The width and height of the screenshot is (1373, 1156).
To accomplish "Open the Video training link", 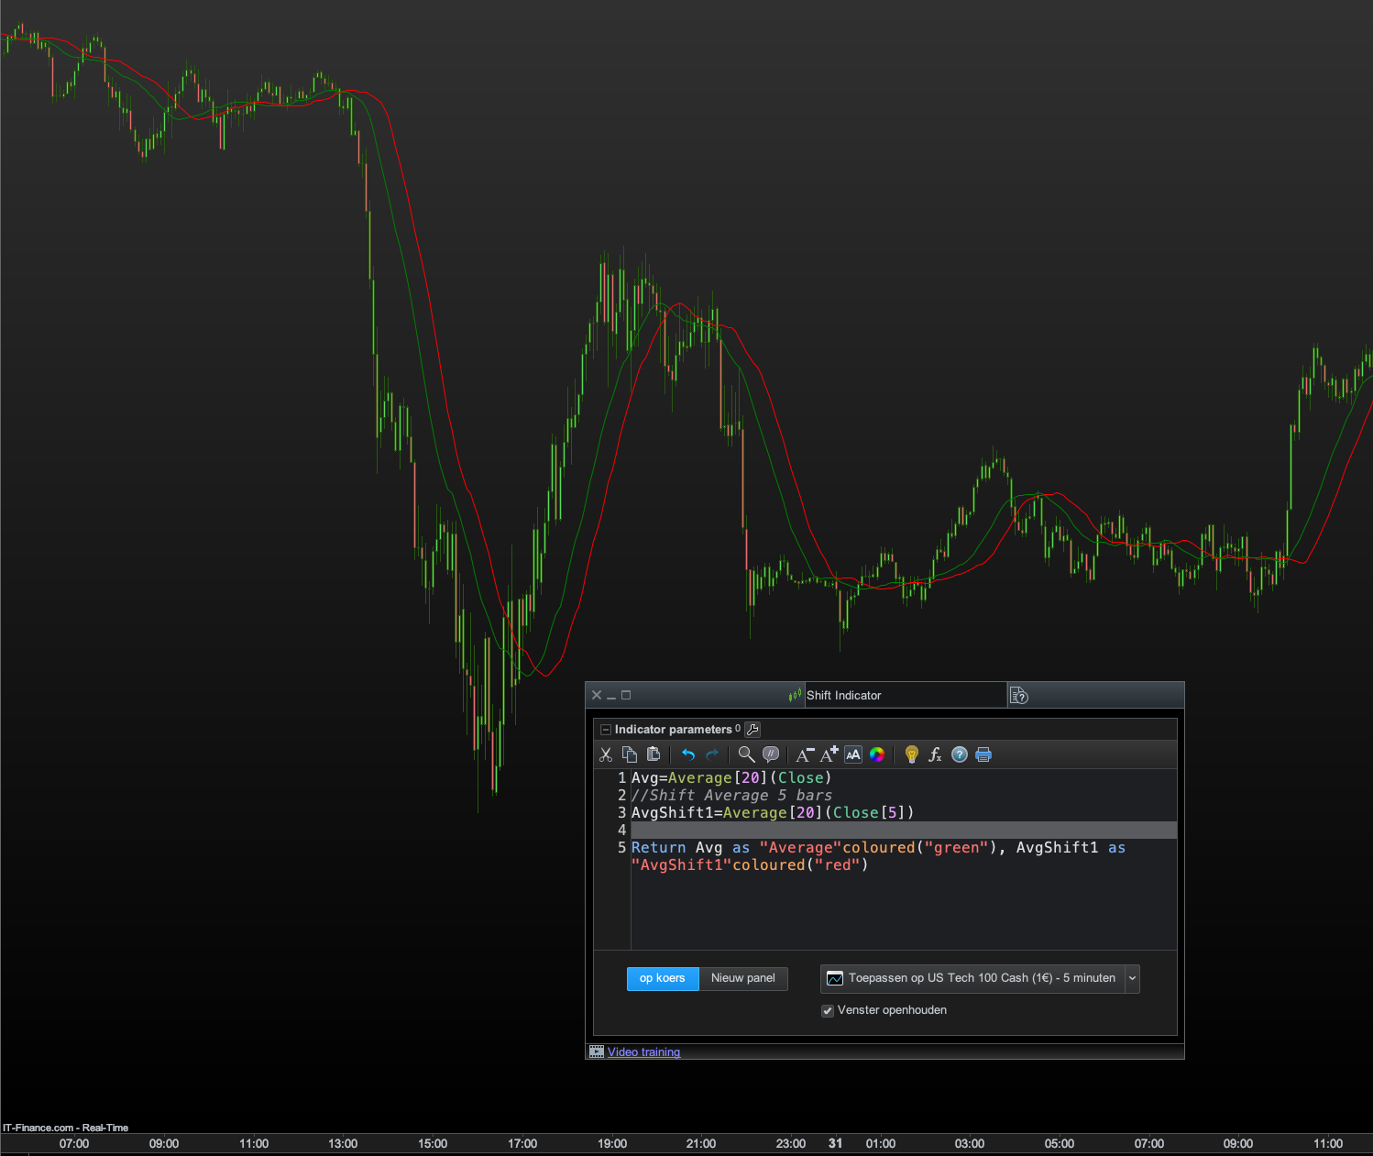I will click(643, 1052).
